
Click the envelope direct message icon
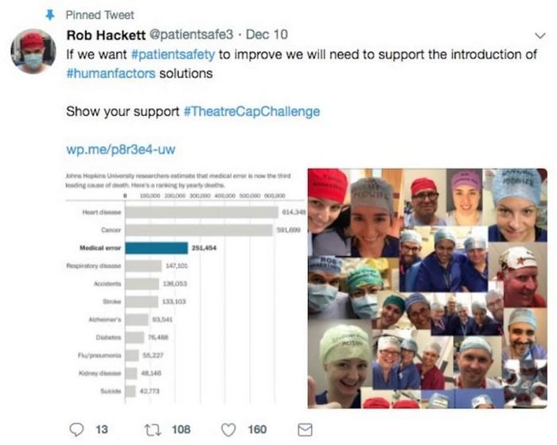[x=305, y=430]
